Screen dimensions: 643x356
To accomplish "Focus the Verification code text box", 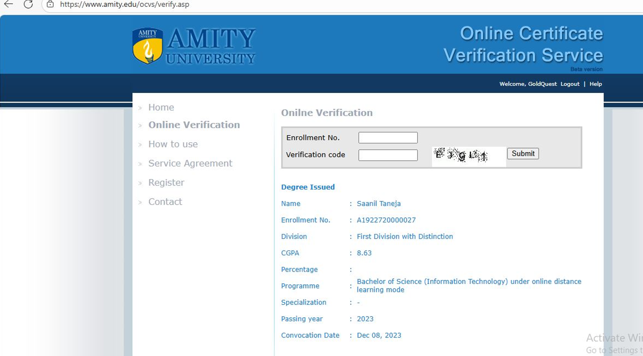I will coord(388,155).
